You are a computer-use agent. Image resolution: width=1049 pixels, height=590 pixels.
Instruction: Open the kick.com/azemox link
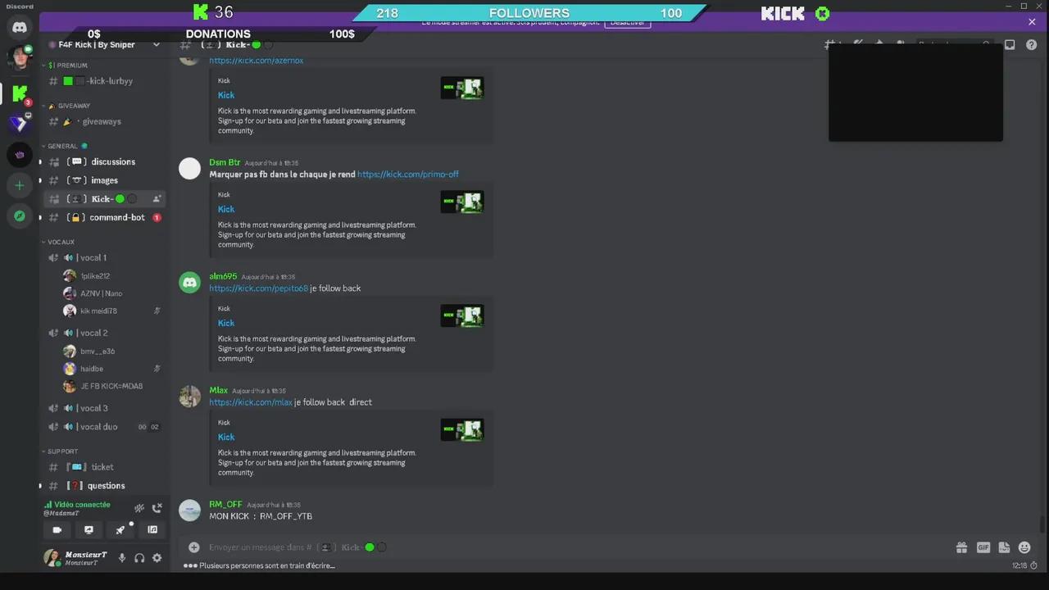tap(257, 61)
